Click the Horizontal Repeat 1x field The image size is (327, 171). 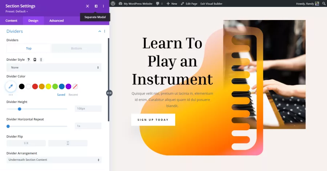[88, 126]
